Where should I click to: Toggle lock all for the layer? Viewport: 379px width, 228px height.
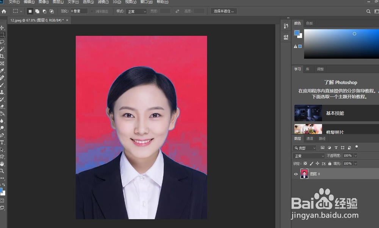click(330, 164)
